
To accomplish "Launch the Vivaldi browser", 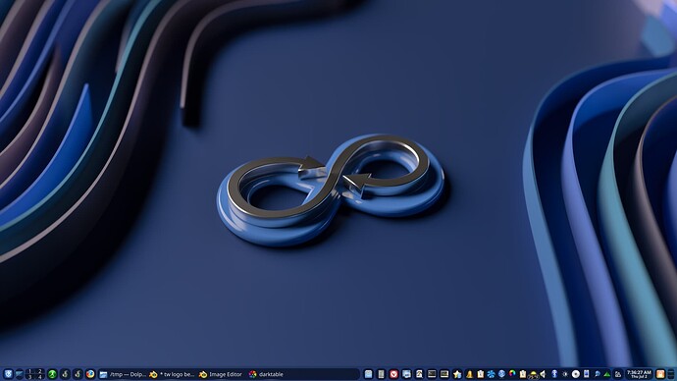I will [x=393, y=374].
